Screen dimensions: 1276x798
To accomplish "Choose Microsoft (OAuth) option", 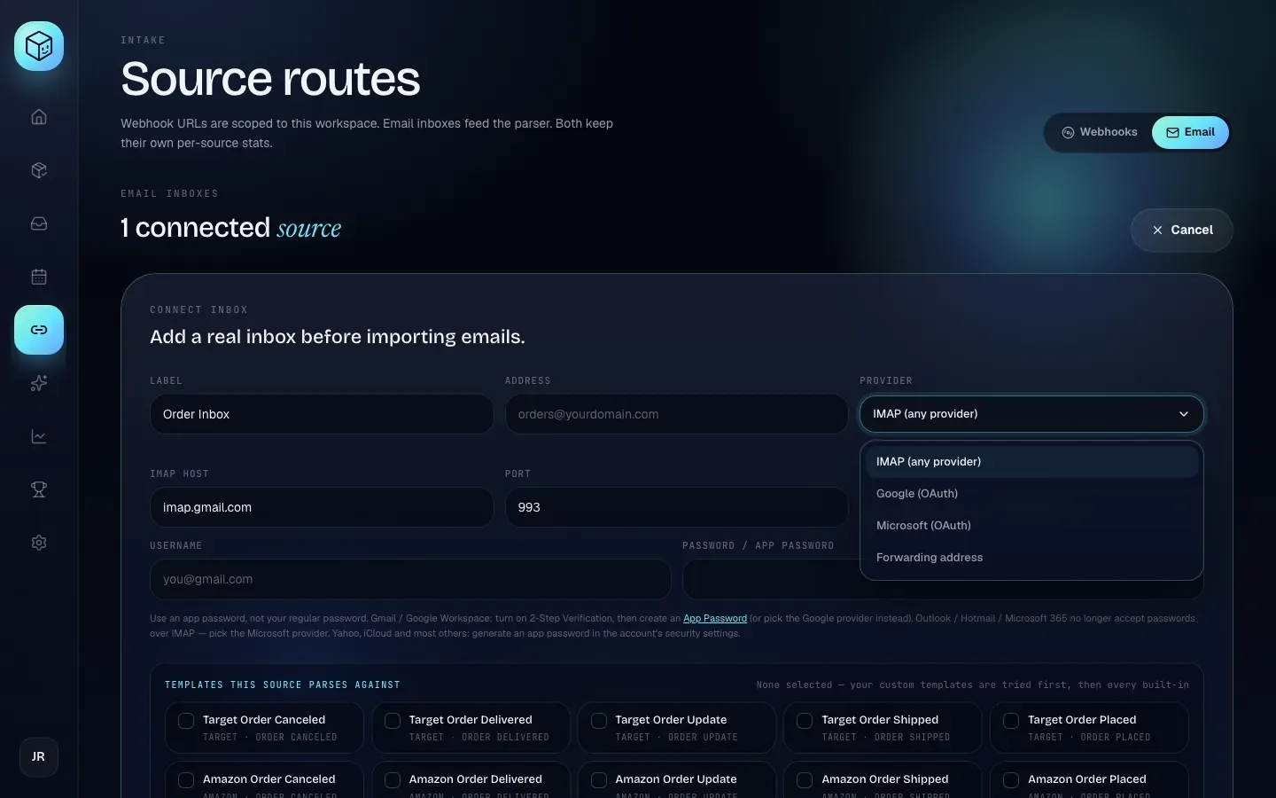I will (x=1031, y=526).
